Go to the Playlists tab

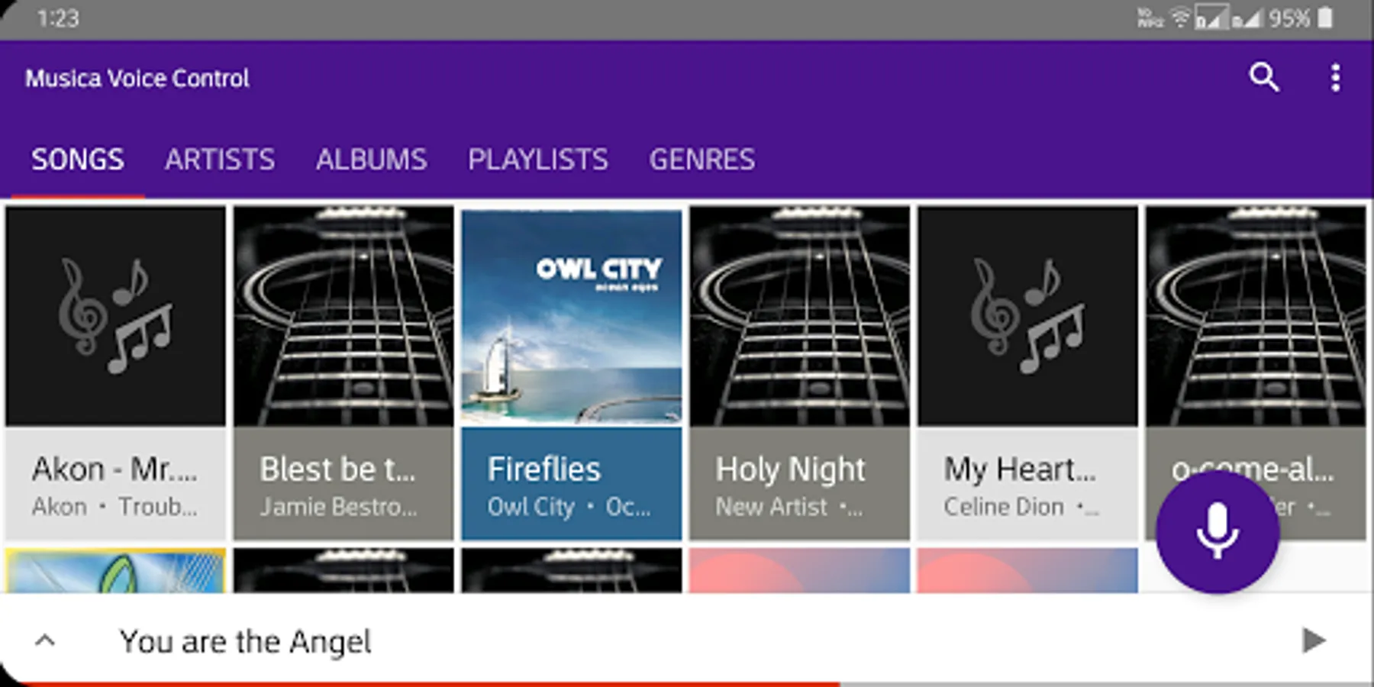point(537,160)
